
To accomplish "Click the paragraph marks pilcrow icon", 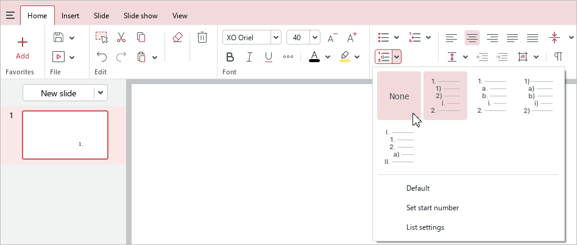I will (x=558, y=57).
